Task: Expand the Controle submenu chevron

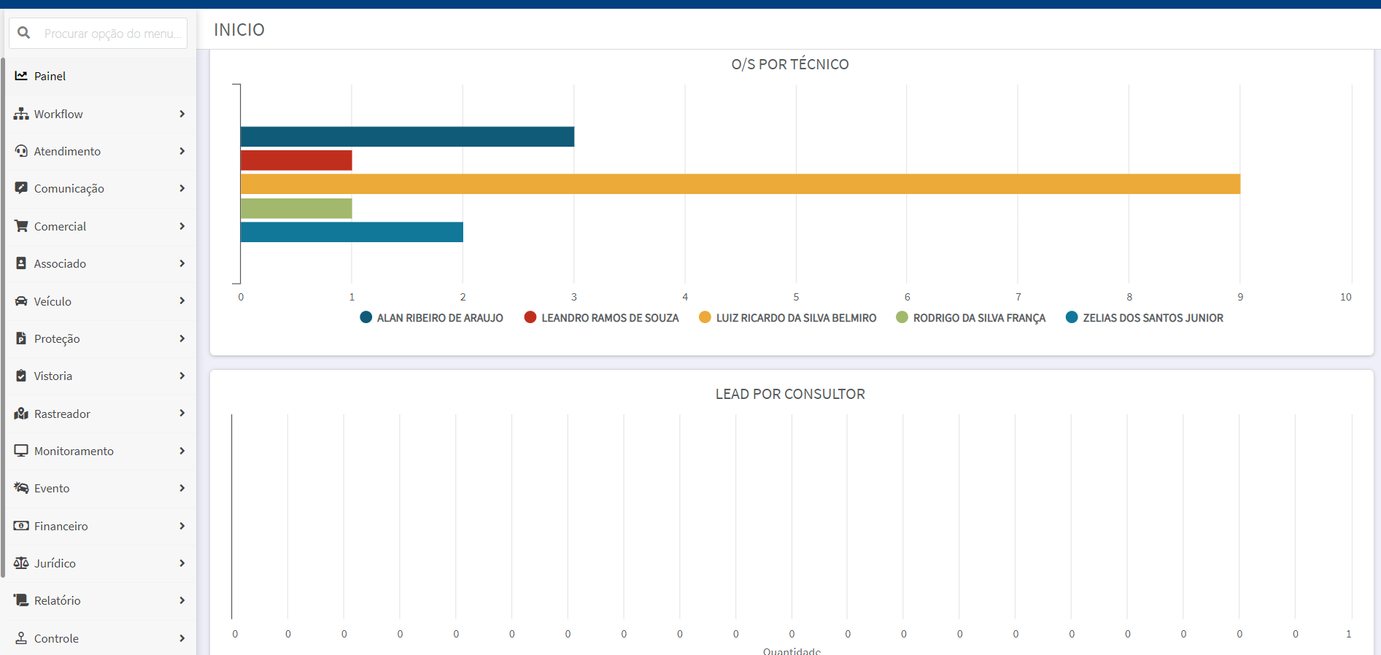Action: point(182,638)
